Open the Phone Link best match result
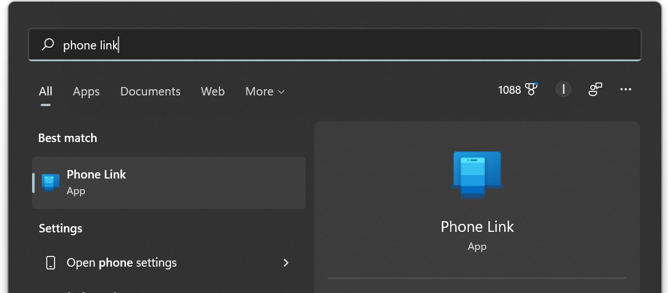 169,182
